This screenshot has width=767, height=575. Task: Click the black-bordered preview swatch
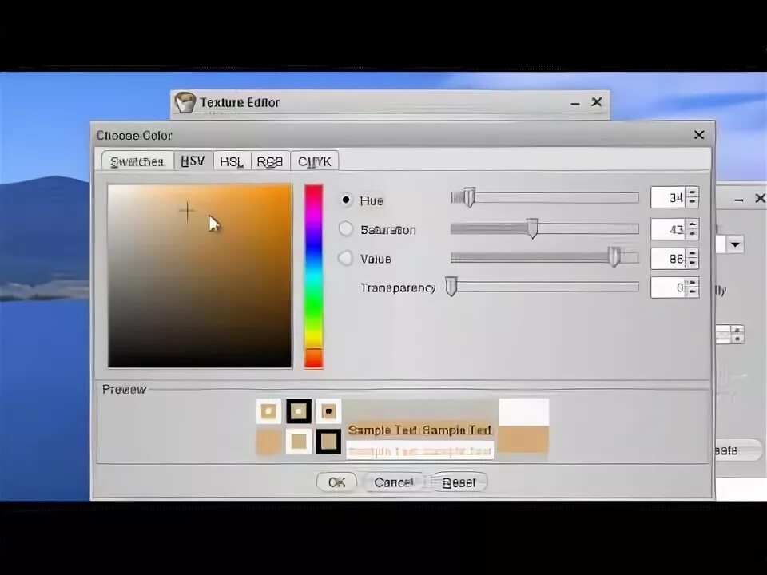(298, 410)
